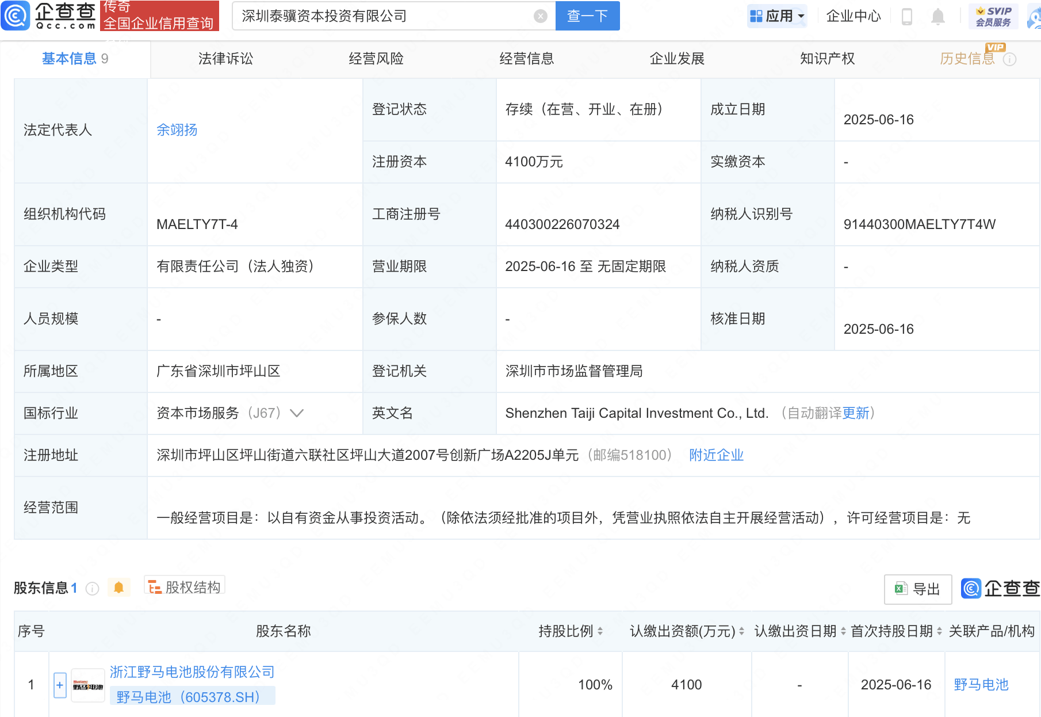
Task: Sort by 首次持股日期 column
Action: [939, 631]
